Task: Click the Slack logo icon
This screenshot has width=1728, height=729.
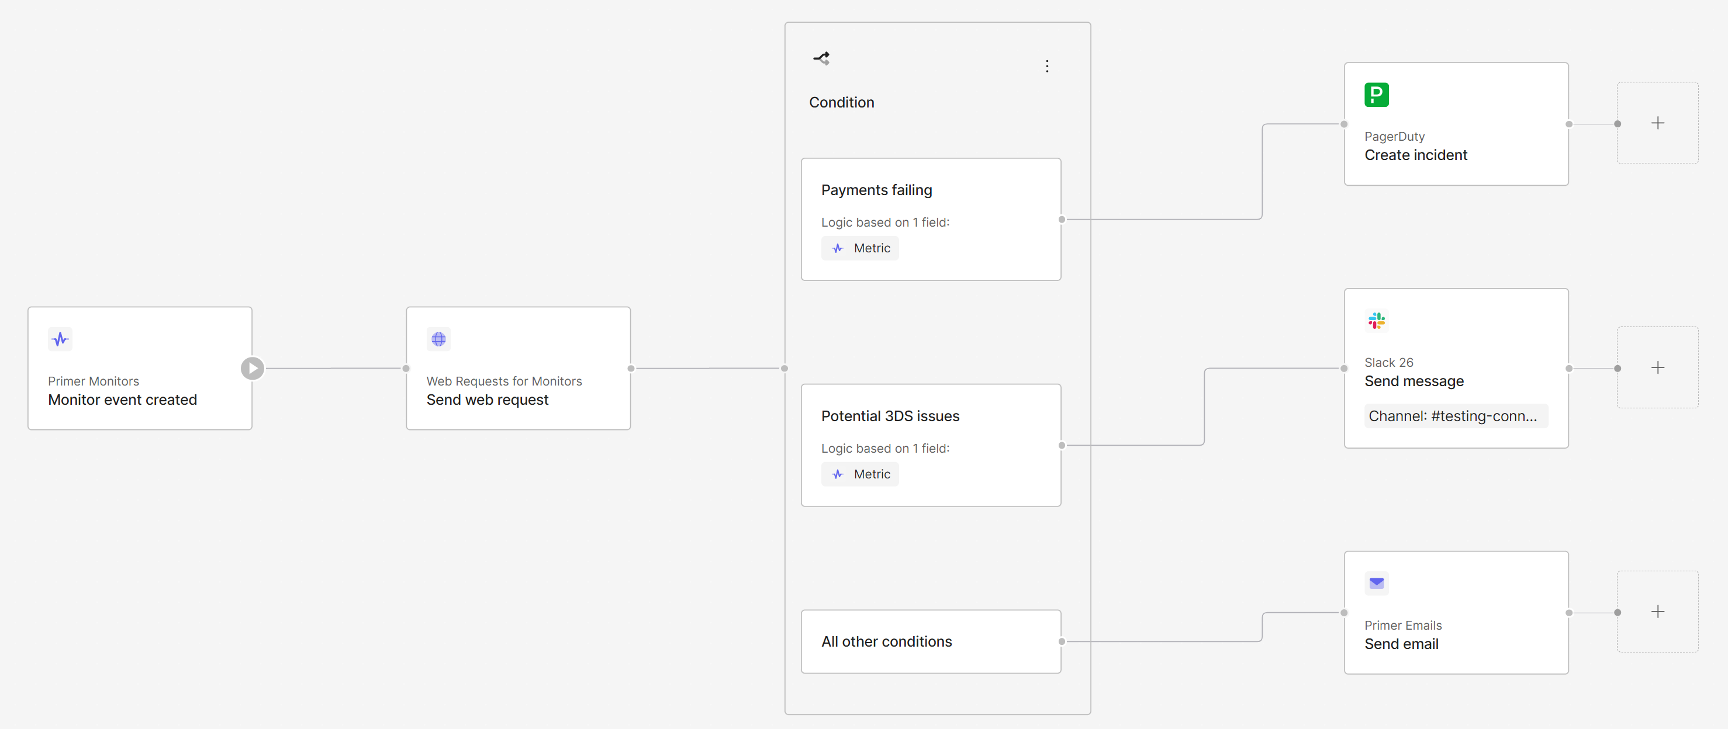Action: coord(1377,321)
